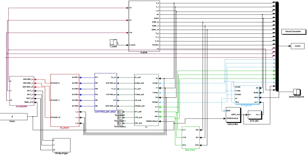Screen dimensions: 307x155
Task: Click the EMF_U output port of mybldc
Action: pos(156,22)
